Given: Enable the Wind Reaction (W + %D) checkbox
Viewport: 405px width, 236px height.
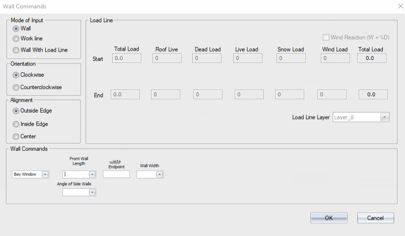Looking at the screenshot, I should point(326,37).
